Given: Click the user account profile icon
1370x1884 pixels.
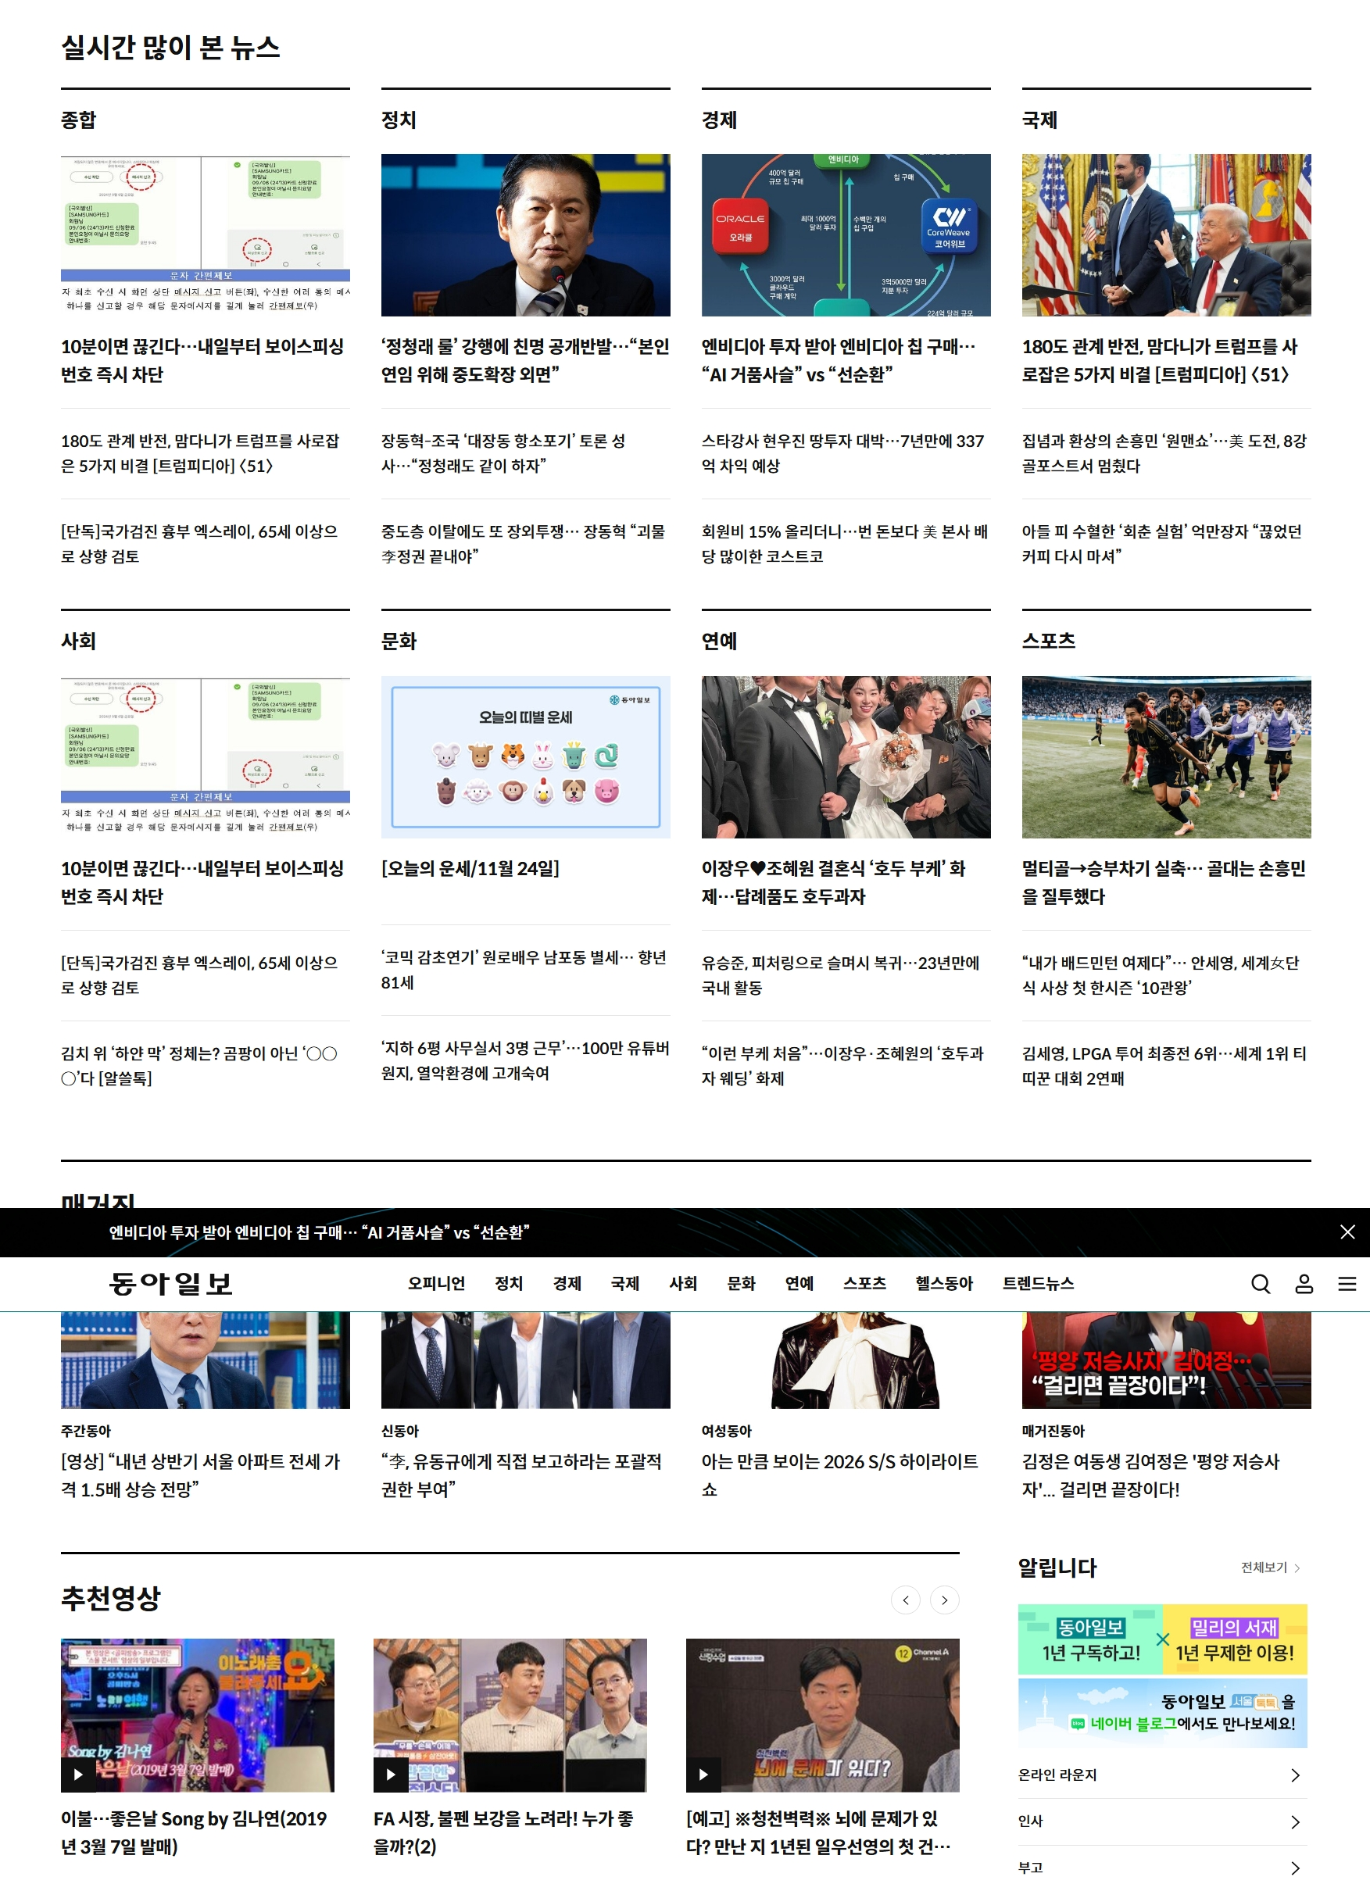Looking at the screenshot, I should pos(1304,1283).
